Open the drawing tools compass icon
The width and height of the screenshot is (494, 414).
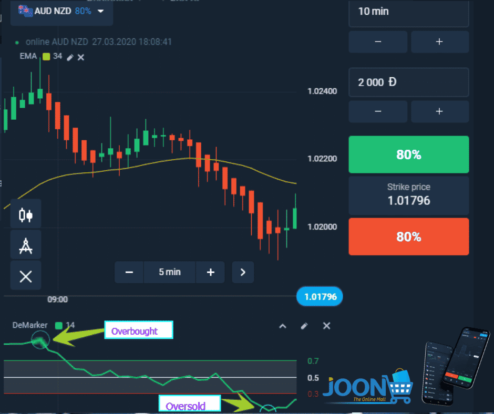tap(26, 245)
